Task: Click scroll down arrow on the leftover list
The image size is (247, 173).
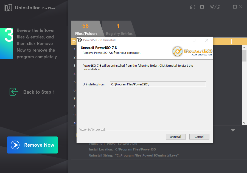Action: (244, 123)
